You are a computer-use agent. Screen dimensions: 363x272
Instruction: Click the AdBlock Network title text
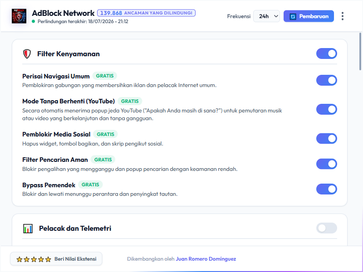tap(63, 13)
